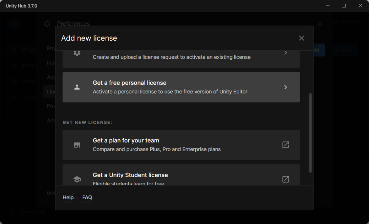Close the Add new license dialog

pyautogui.click(x=301, y=38)
